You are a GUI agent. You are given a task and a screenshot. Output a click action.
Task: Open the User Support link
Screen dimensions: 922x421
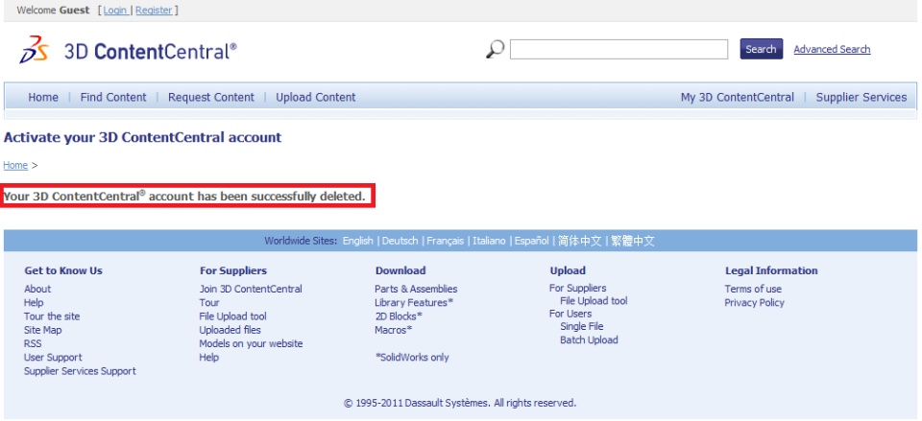click(x=53, y=358)
